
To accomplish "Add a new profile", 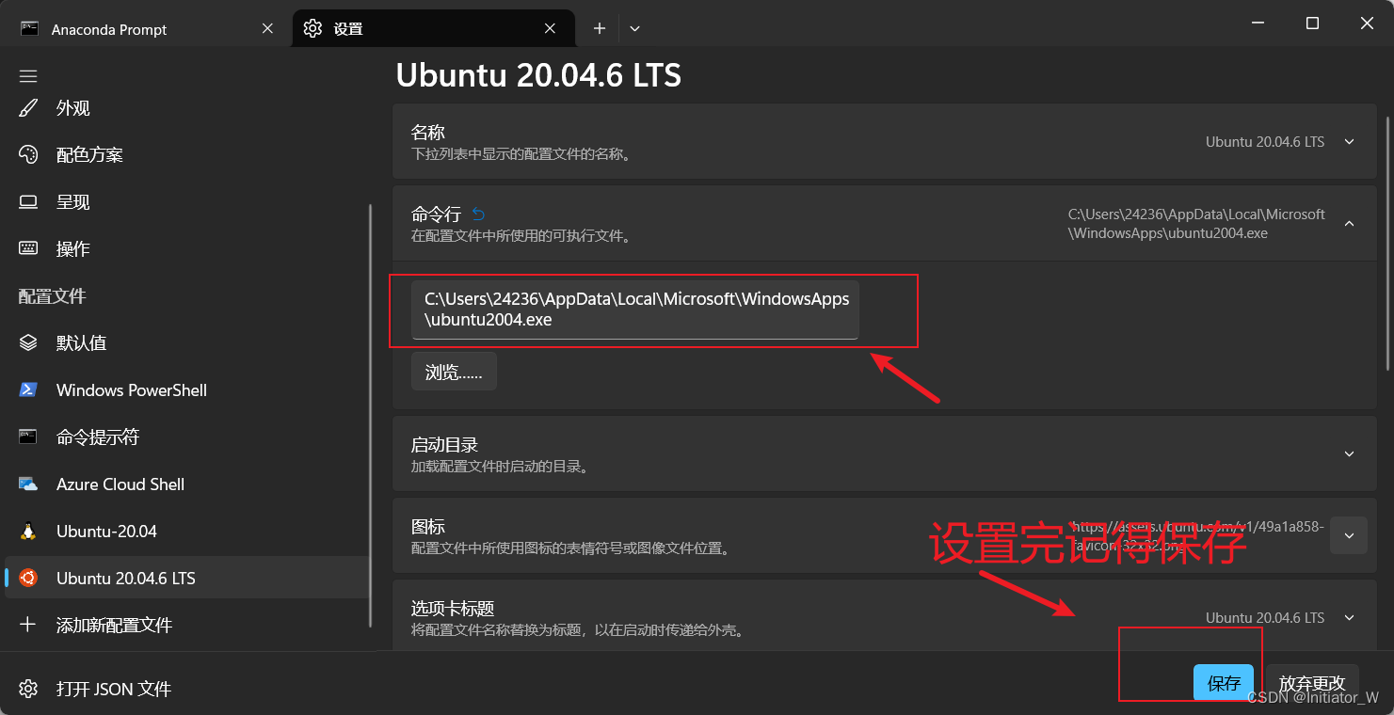I will tap(186, 625).
